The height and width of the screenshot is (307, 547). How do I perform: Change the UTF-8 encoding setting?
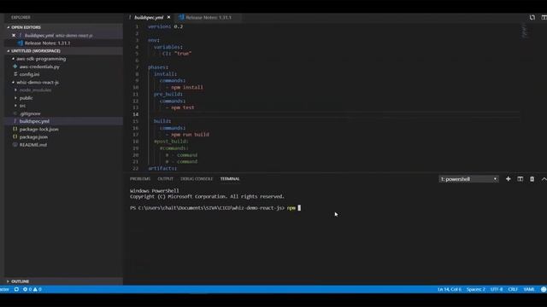[x=497, y=289]
